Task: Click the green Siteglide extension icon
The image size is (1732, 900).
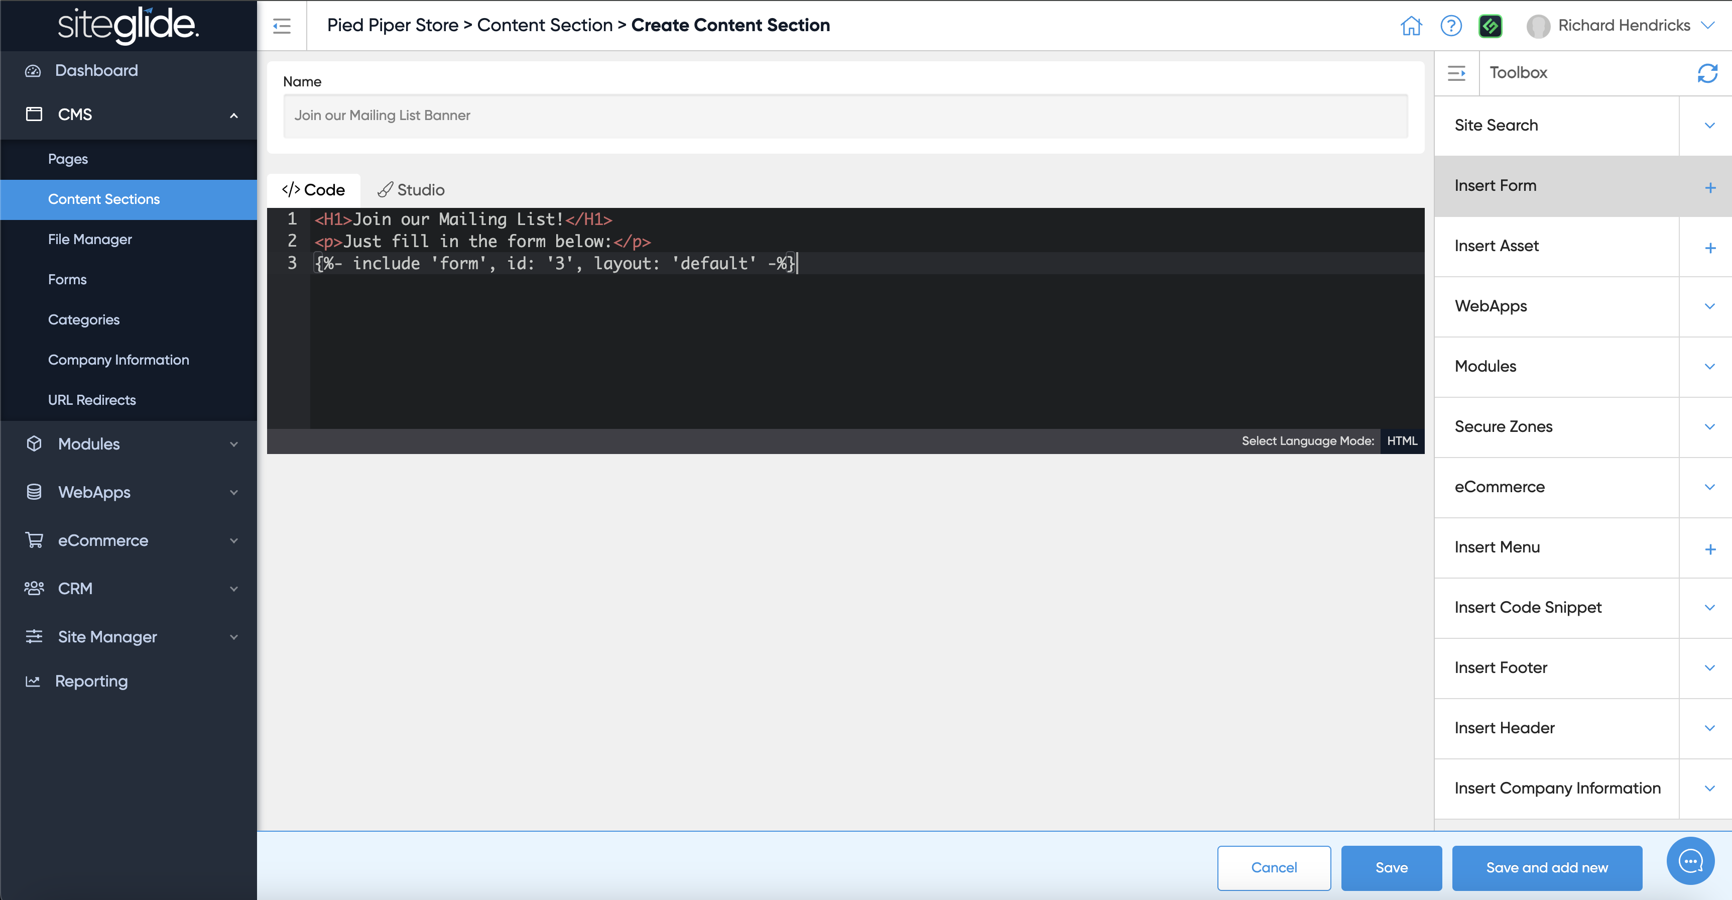Action: click(x=1490, y=26)
